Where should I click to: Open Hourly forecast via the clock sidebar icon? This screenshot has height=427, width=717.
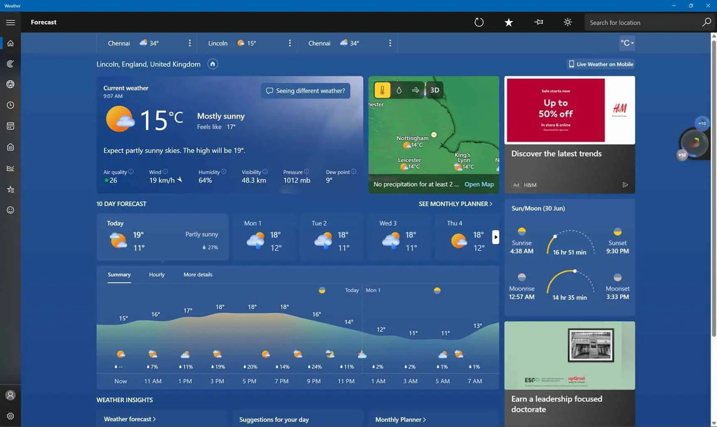[x=10, y=105]
